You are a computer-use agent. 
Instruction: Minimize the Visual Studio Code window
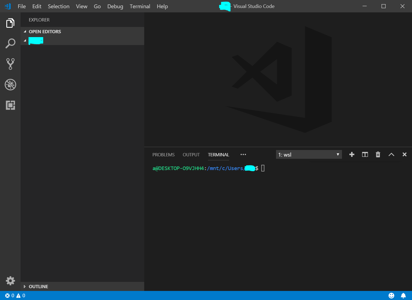(364, 6)
